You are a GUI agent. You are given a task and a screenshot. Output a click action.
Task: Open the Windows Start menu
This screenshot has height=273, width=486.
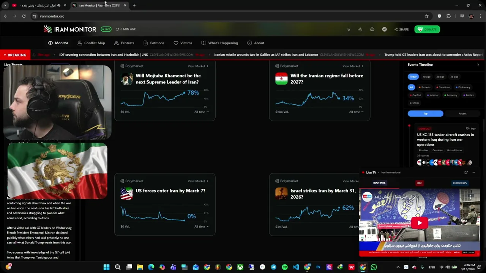(106, 267)
